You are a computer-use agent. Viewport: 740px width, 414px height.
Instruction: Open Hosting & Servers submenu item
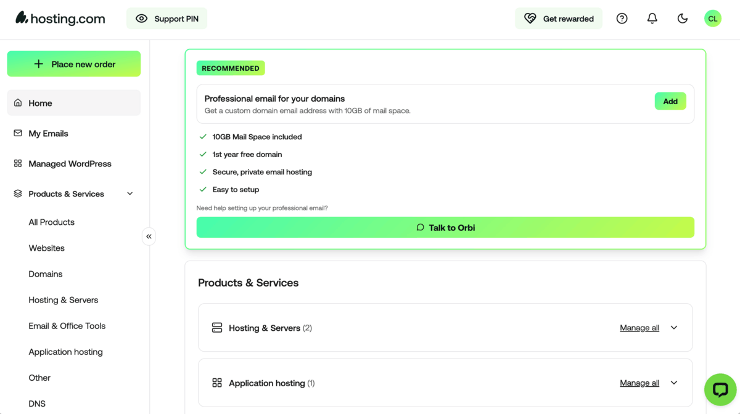(x=63, y=300)
